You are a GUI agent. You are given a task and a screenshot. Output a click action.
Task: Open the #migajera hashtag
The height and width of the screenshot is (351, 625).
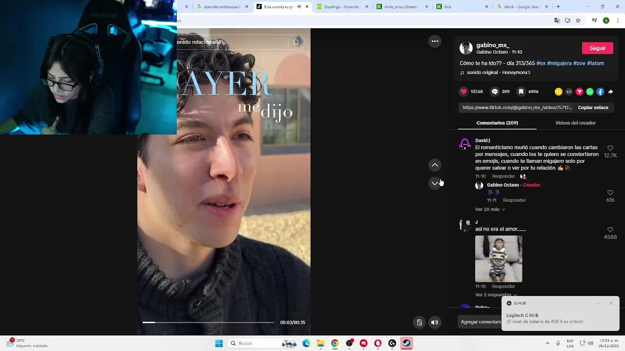(x=559, y=63)
